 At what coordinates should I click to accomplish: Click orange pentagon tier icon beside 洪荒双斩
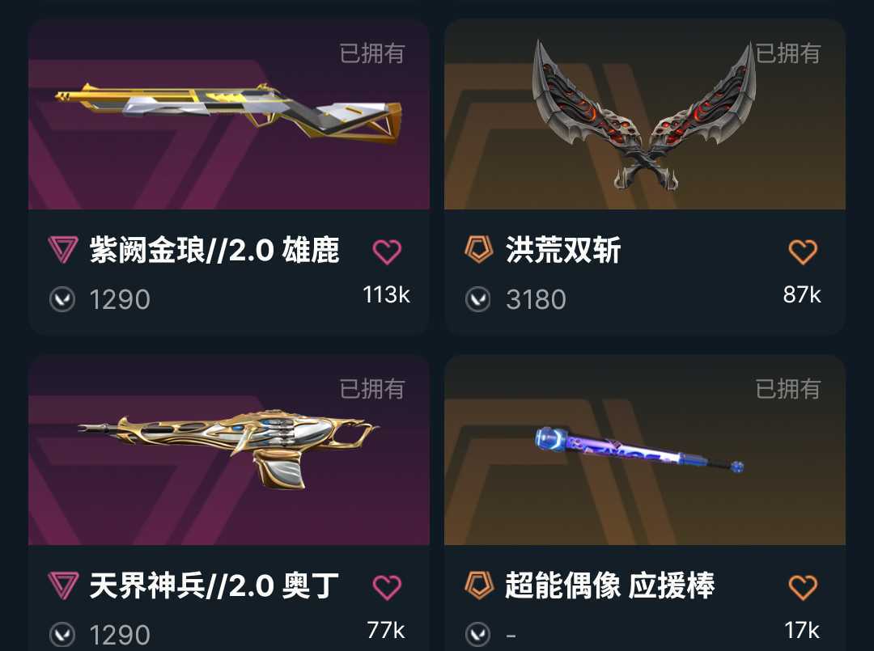(479, 249)
